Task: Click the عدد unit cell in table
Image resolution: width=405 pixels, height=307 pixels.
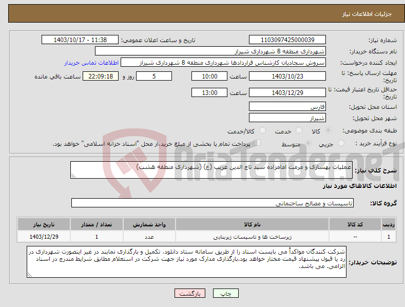Action: tap(149, 237)
